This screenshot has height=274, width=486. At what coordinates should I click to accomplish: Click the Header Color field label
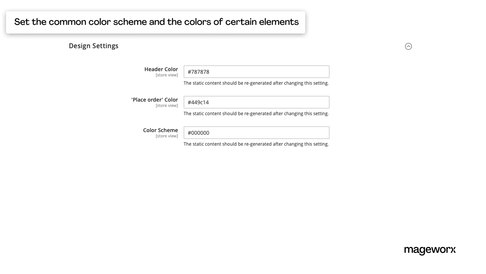[161, 69]
